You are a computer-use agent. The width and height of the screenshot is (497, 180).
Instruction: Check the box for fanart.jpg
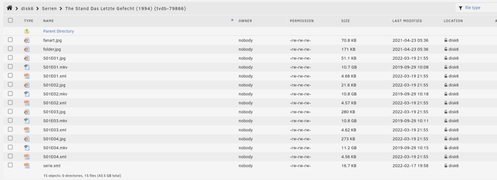(10, 40)
